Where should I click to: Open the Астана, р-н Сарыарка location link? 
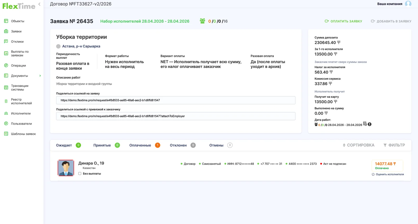[81, 46]
